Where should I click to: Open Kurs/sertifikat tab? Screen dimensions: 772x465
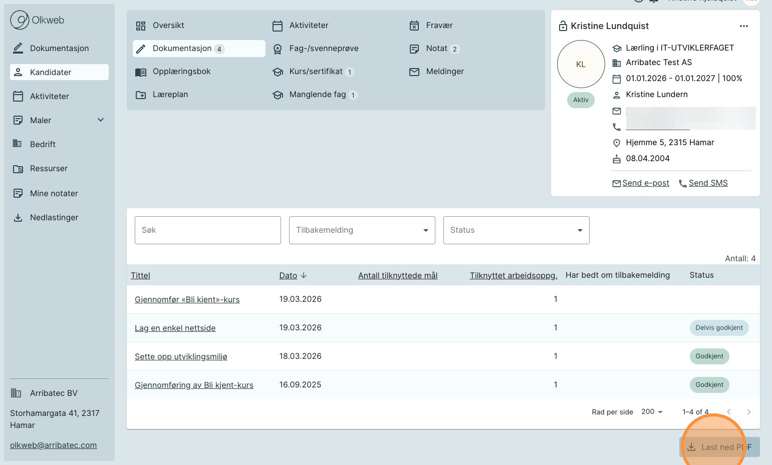pos(316,72)
